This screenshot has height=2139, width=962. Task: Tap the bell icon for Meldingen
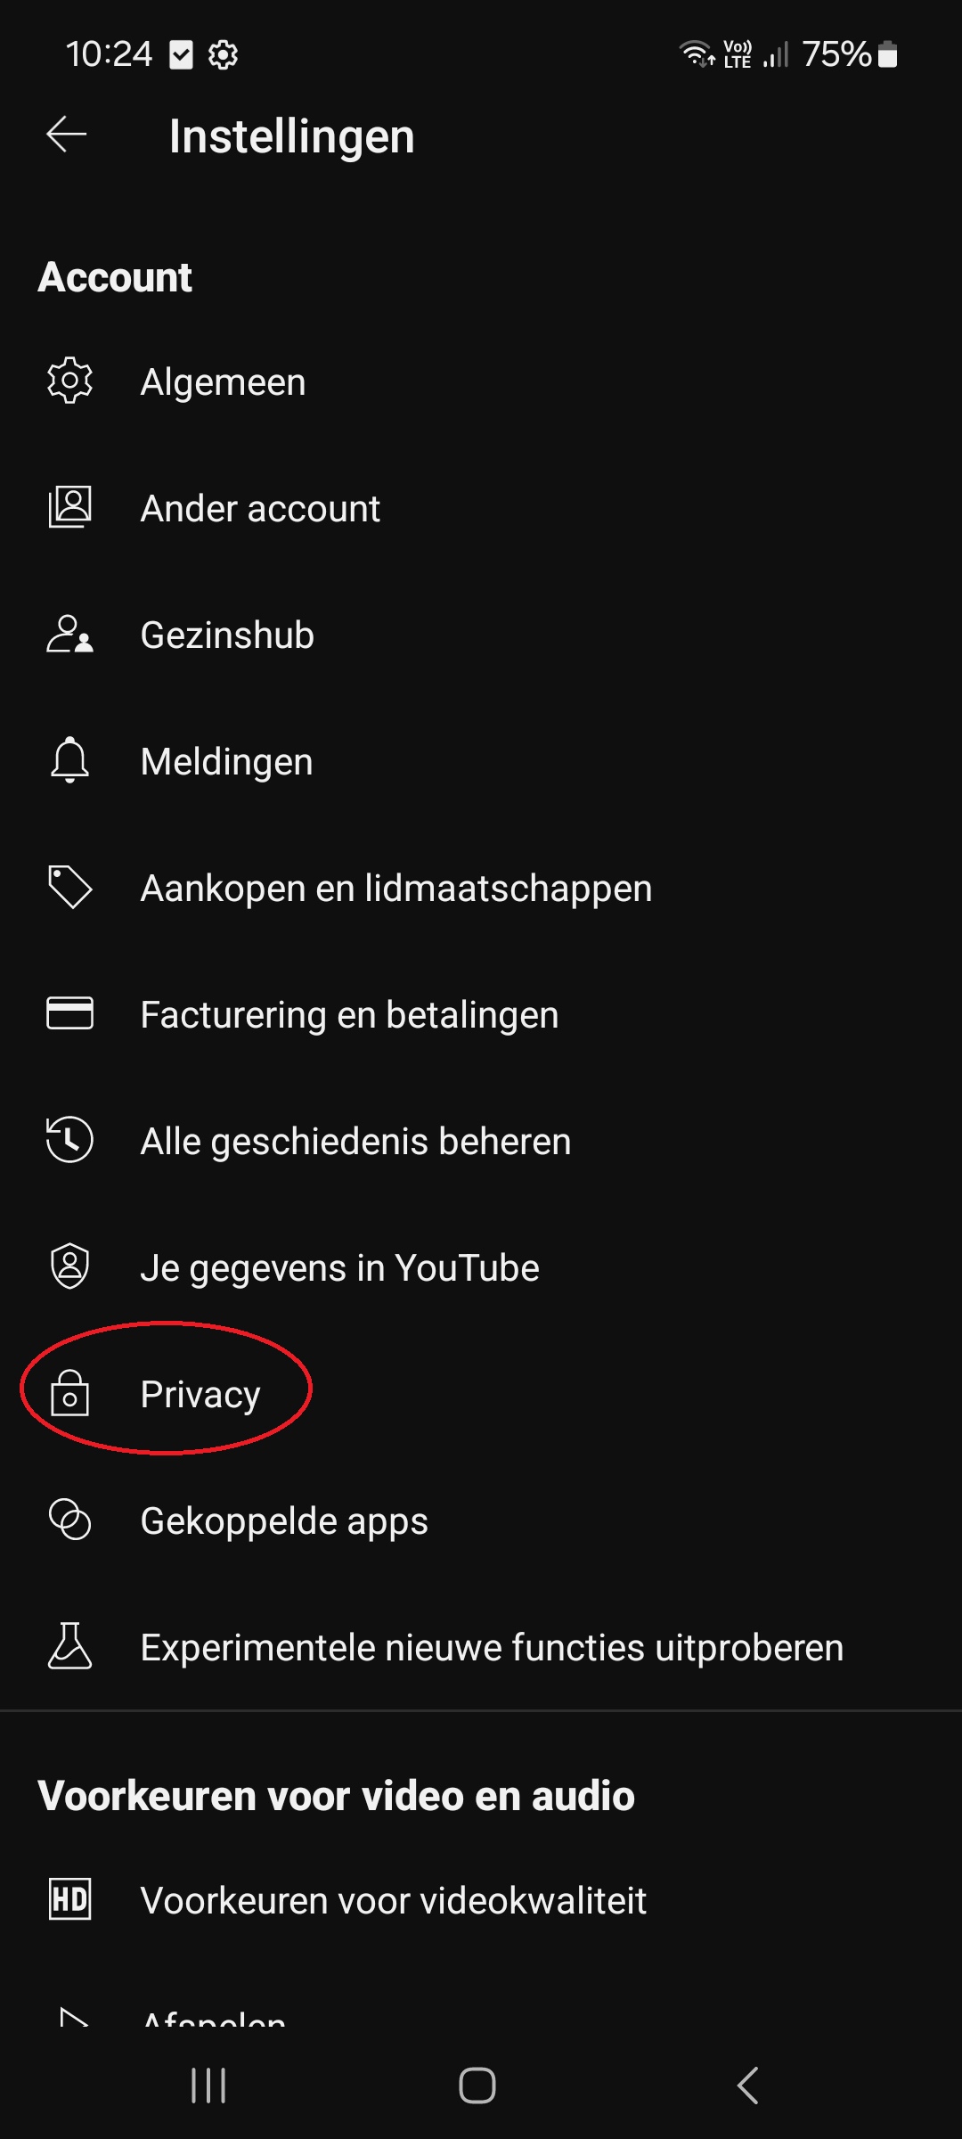(x=69, y=761)
